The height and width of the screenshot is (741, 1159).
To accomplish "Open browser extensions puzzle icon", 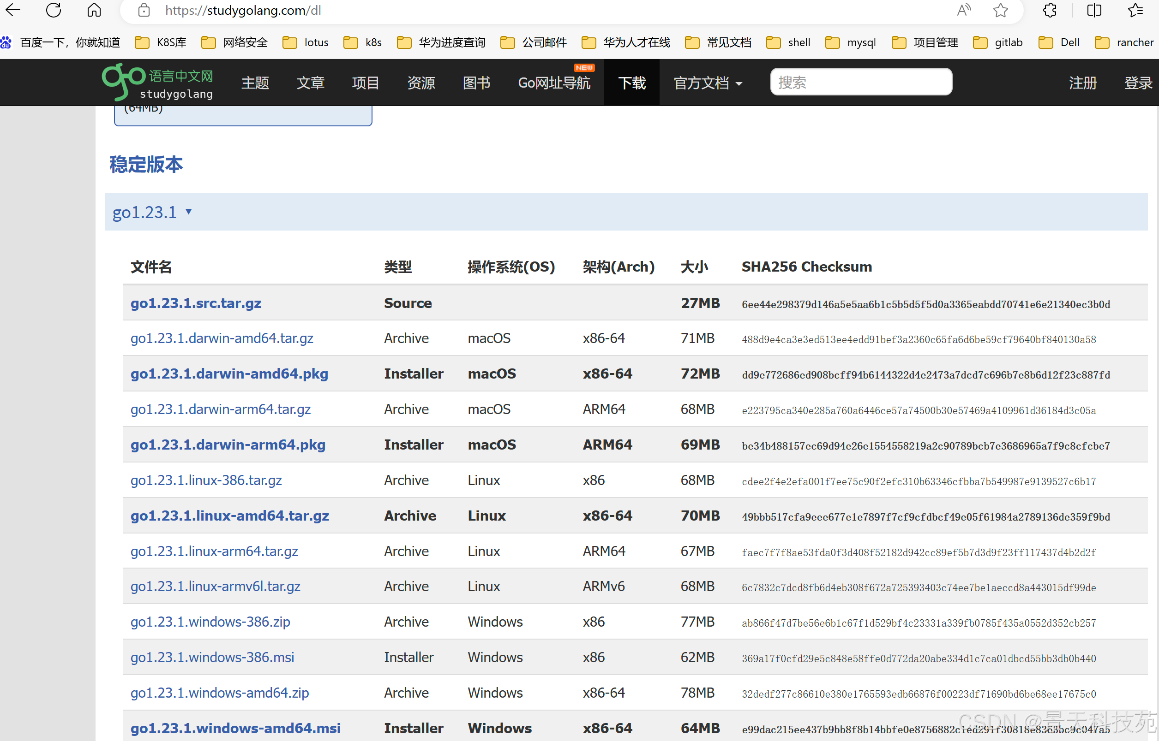I will [1050, 10].
